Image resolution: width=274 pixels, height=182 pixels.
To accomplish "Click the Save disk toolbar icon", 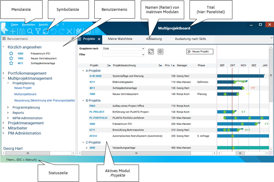I will click(22, 31).
